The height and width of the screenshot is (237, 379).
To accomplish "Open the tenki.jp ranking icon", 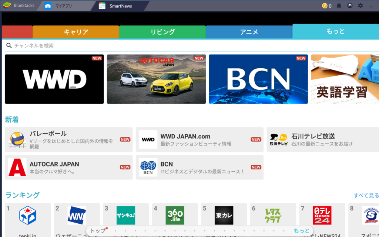I will pos(28,215).
